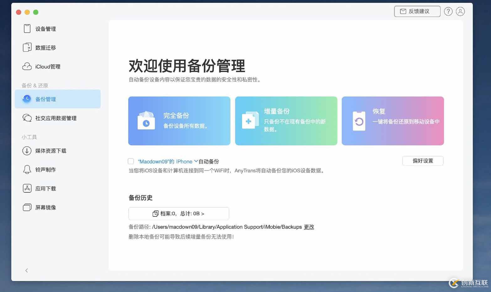Image resolution: width=491 pixels, height=292 pixels.
Task: Open the media download (媒体资源下载) arrow icon
Action: [x=27, y=151]
